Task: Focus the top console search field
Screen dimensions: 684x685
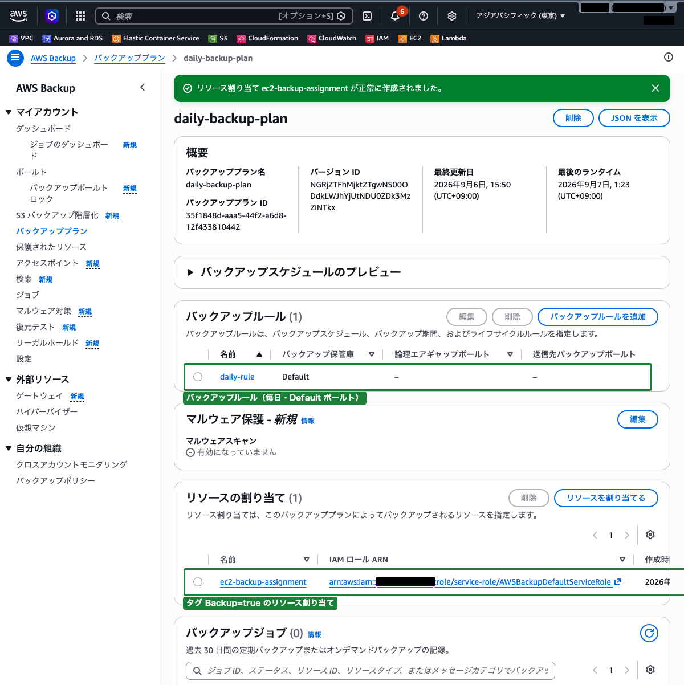Action: coord(224,16)
